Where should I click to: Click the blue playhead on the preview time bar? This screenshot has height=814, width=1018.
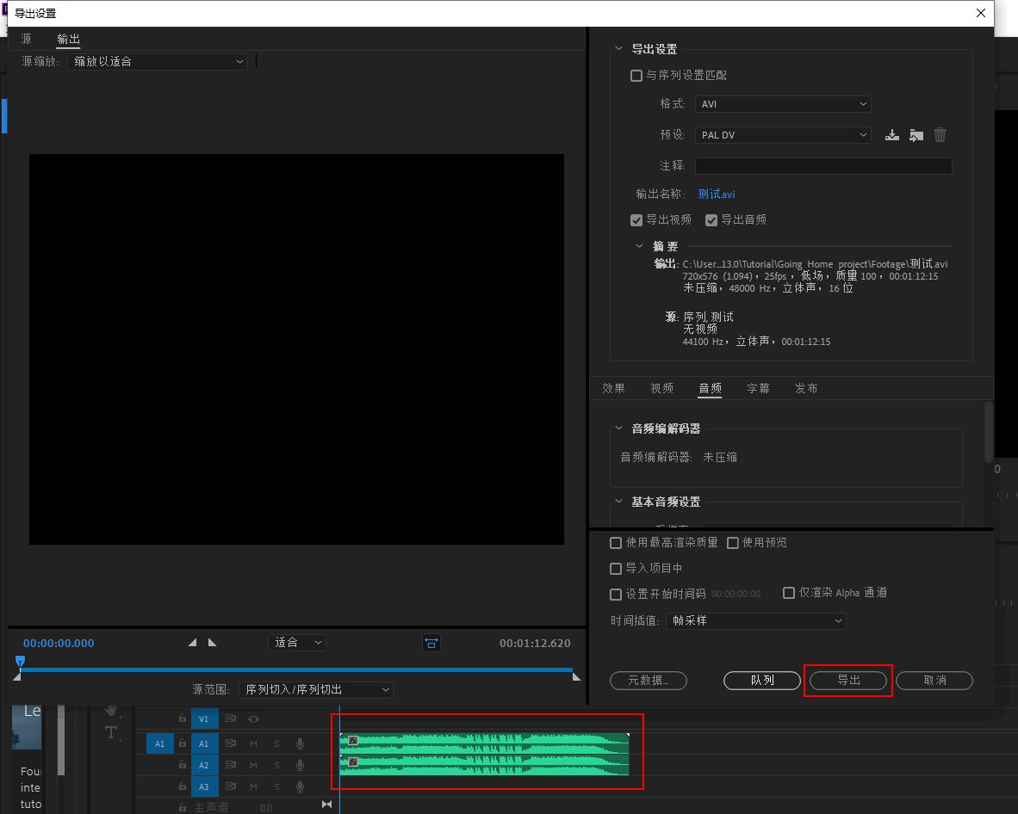(x=20, y=661)
